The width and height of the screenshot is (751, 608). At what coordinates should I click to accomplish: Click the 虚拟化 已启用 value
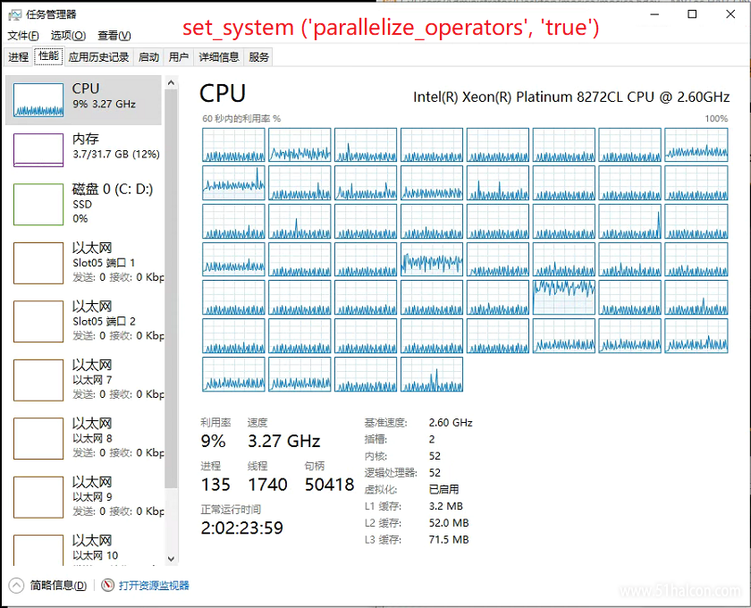(443, 489)
